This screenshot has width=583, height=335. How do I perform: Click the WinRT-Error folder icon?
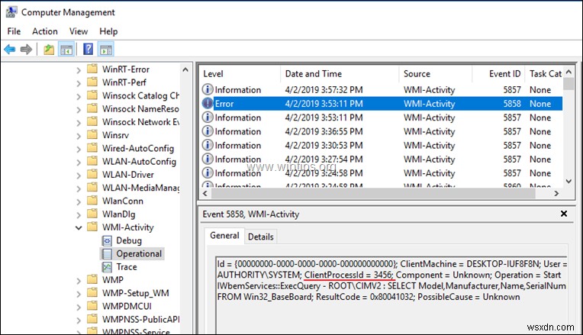pyautogui.click(x=92, y=69)
